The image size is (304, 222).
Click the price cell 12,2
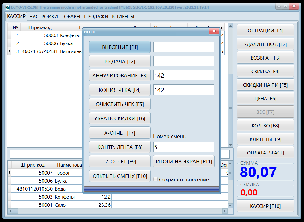(x=102, y=197)
